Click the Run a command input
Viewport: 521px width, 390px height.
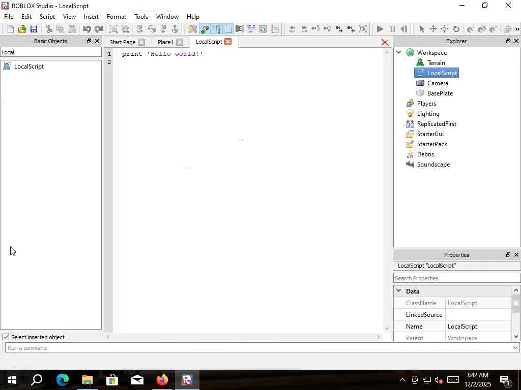pos(258,348)
